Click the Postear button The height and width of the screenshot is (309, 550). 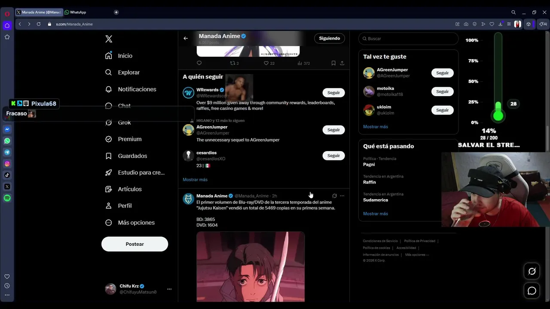134,244
